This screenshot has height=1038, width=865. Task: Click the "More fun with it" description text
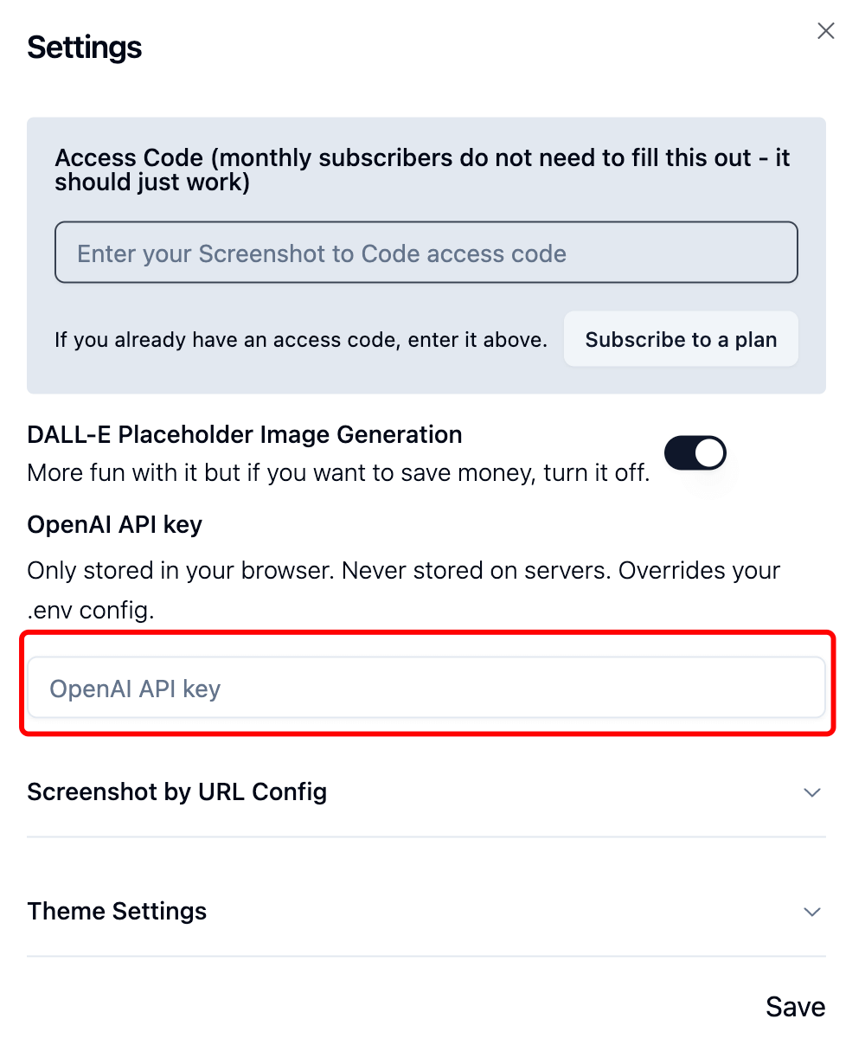[338, 473]
